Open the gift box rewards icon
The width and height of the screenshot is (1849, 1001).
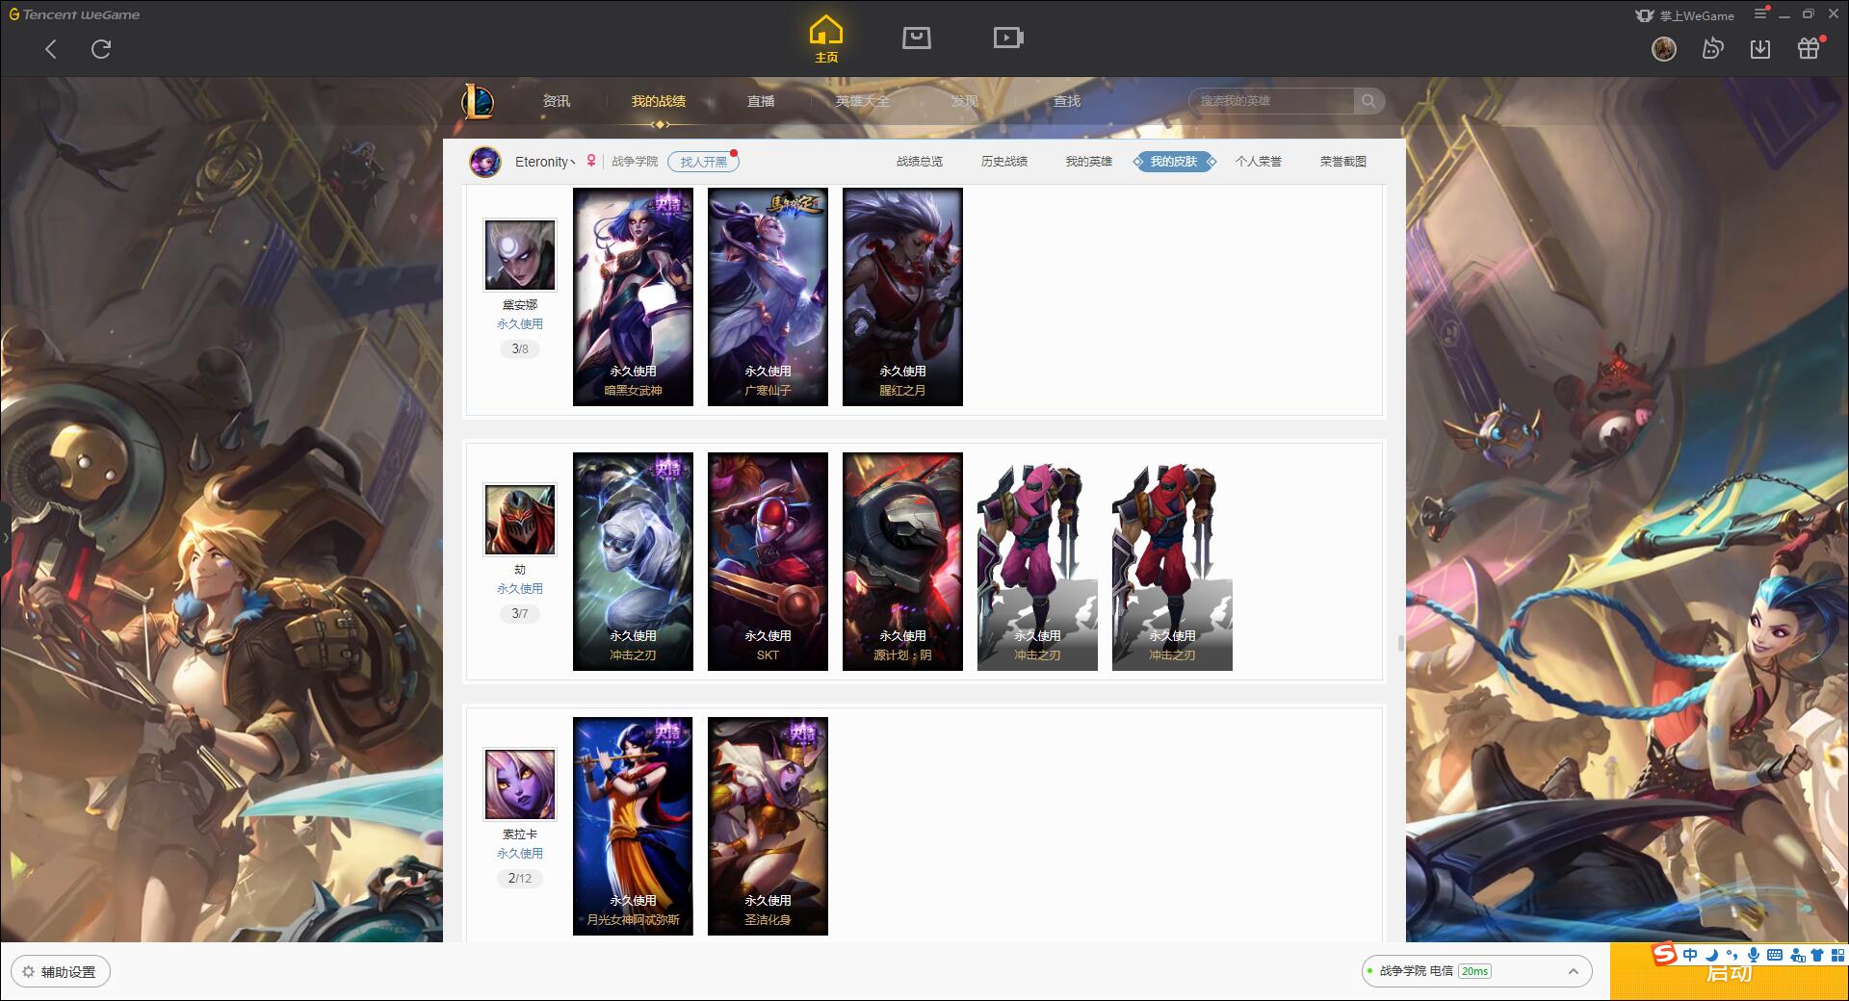coord(1809,48)
